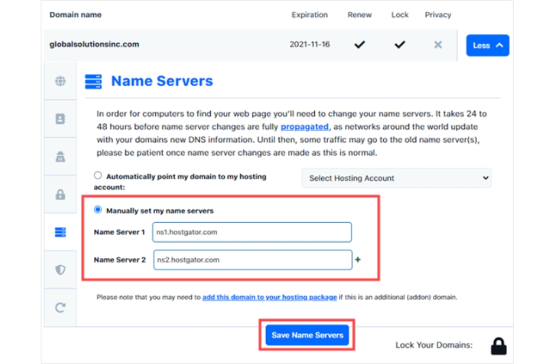
Task: Click the Expiration column header
Action: [309, 15]
